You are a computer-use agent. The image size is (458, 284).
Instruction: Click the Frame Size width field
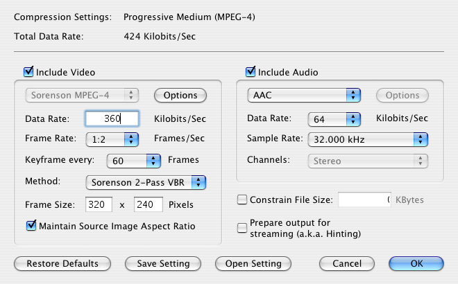pyautogui.click(x=99, y=204)
